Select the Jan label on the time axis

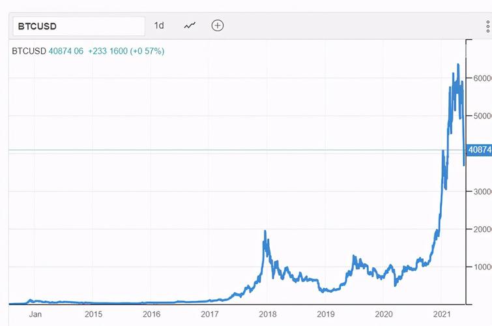(35, 314)
